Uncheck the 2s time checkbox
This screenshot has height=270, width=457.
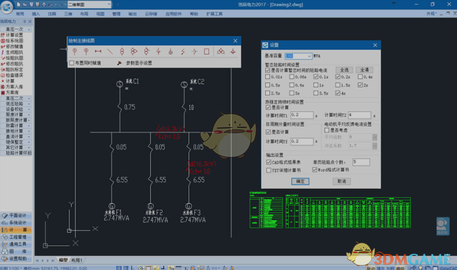[x=360, y=85]
